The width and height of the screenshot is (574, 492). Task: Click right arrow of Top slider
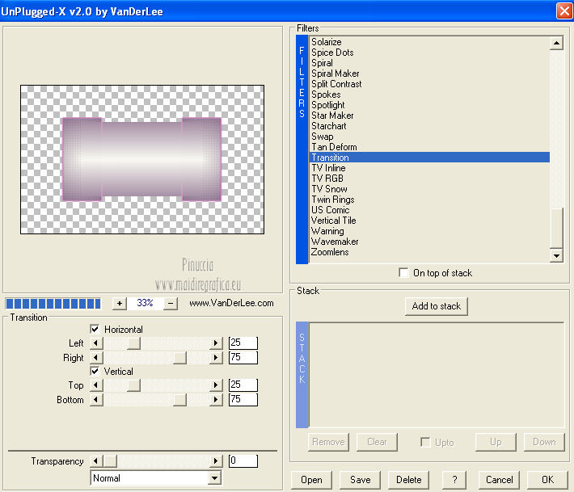[216, 385]
